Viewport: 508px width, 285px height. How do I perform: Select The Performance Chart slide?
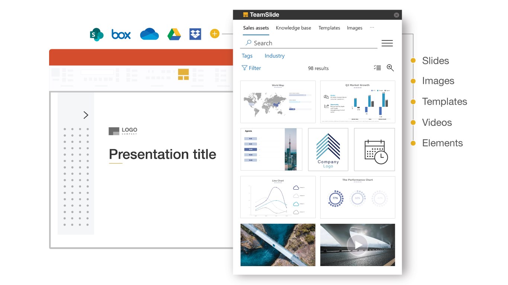[357, 197]
